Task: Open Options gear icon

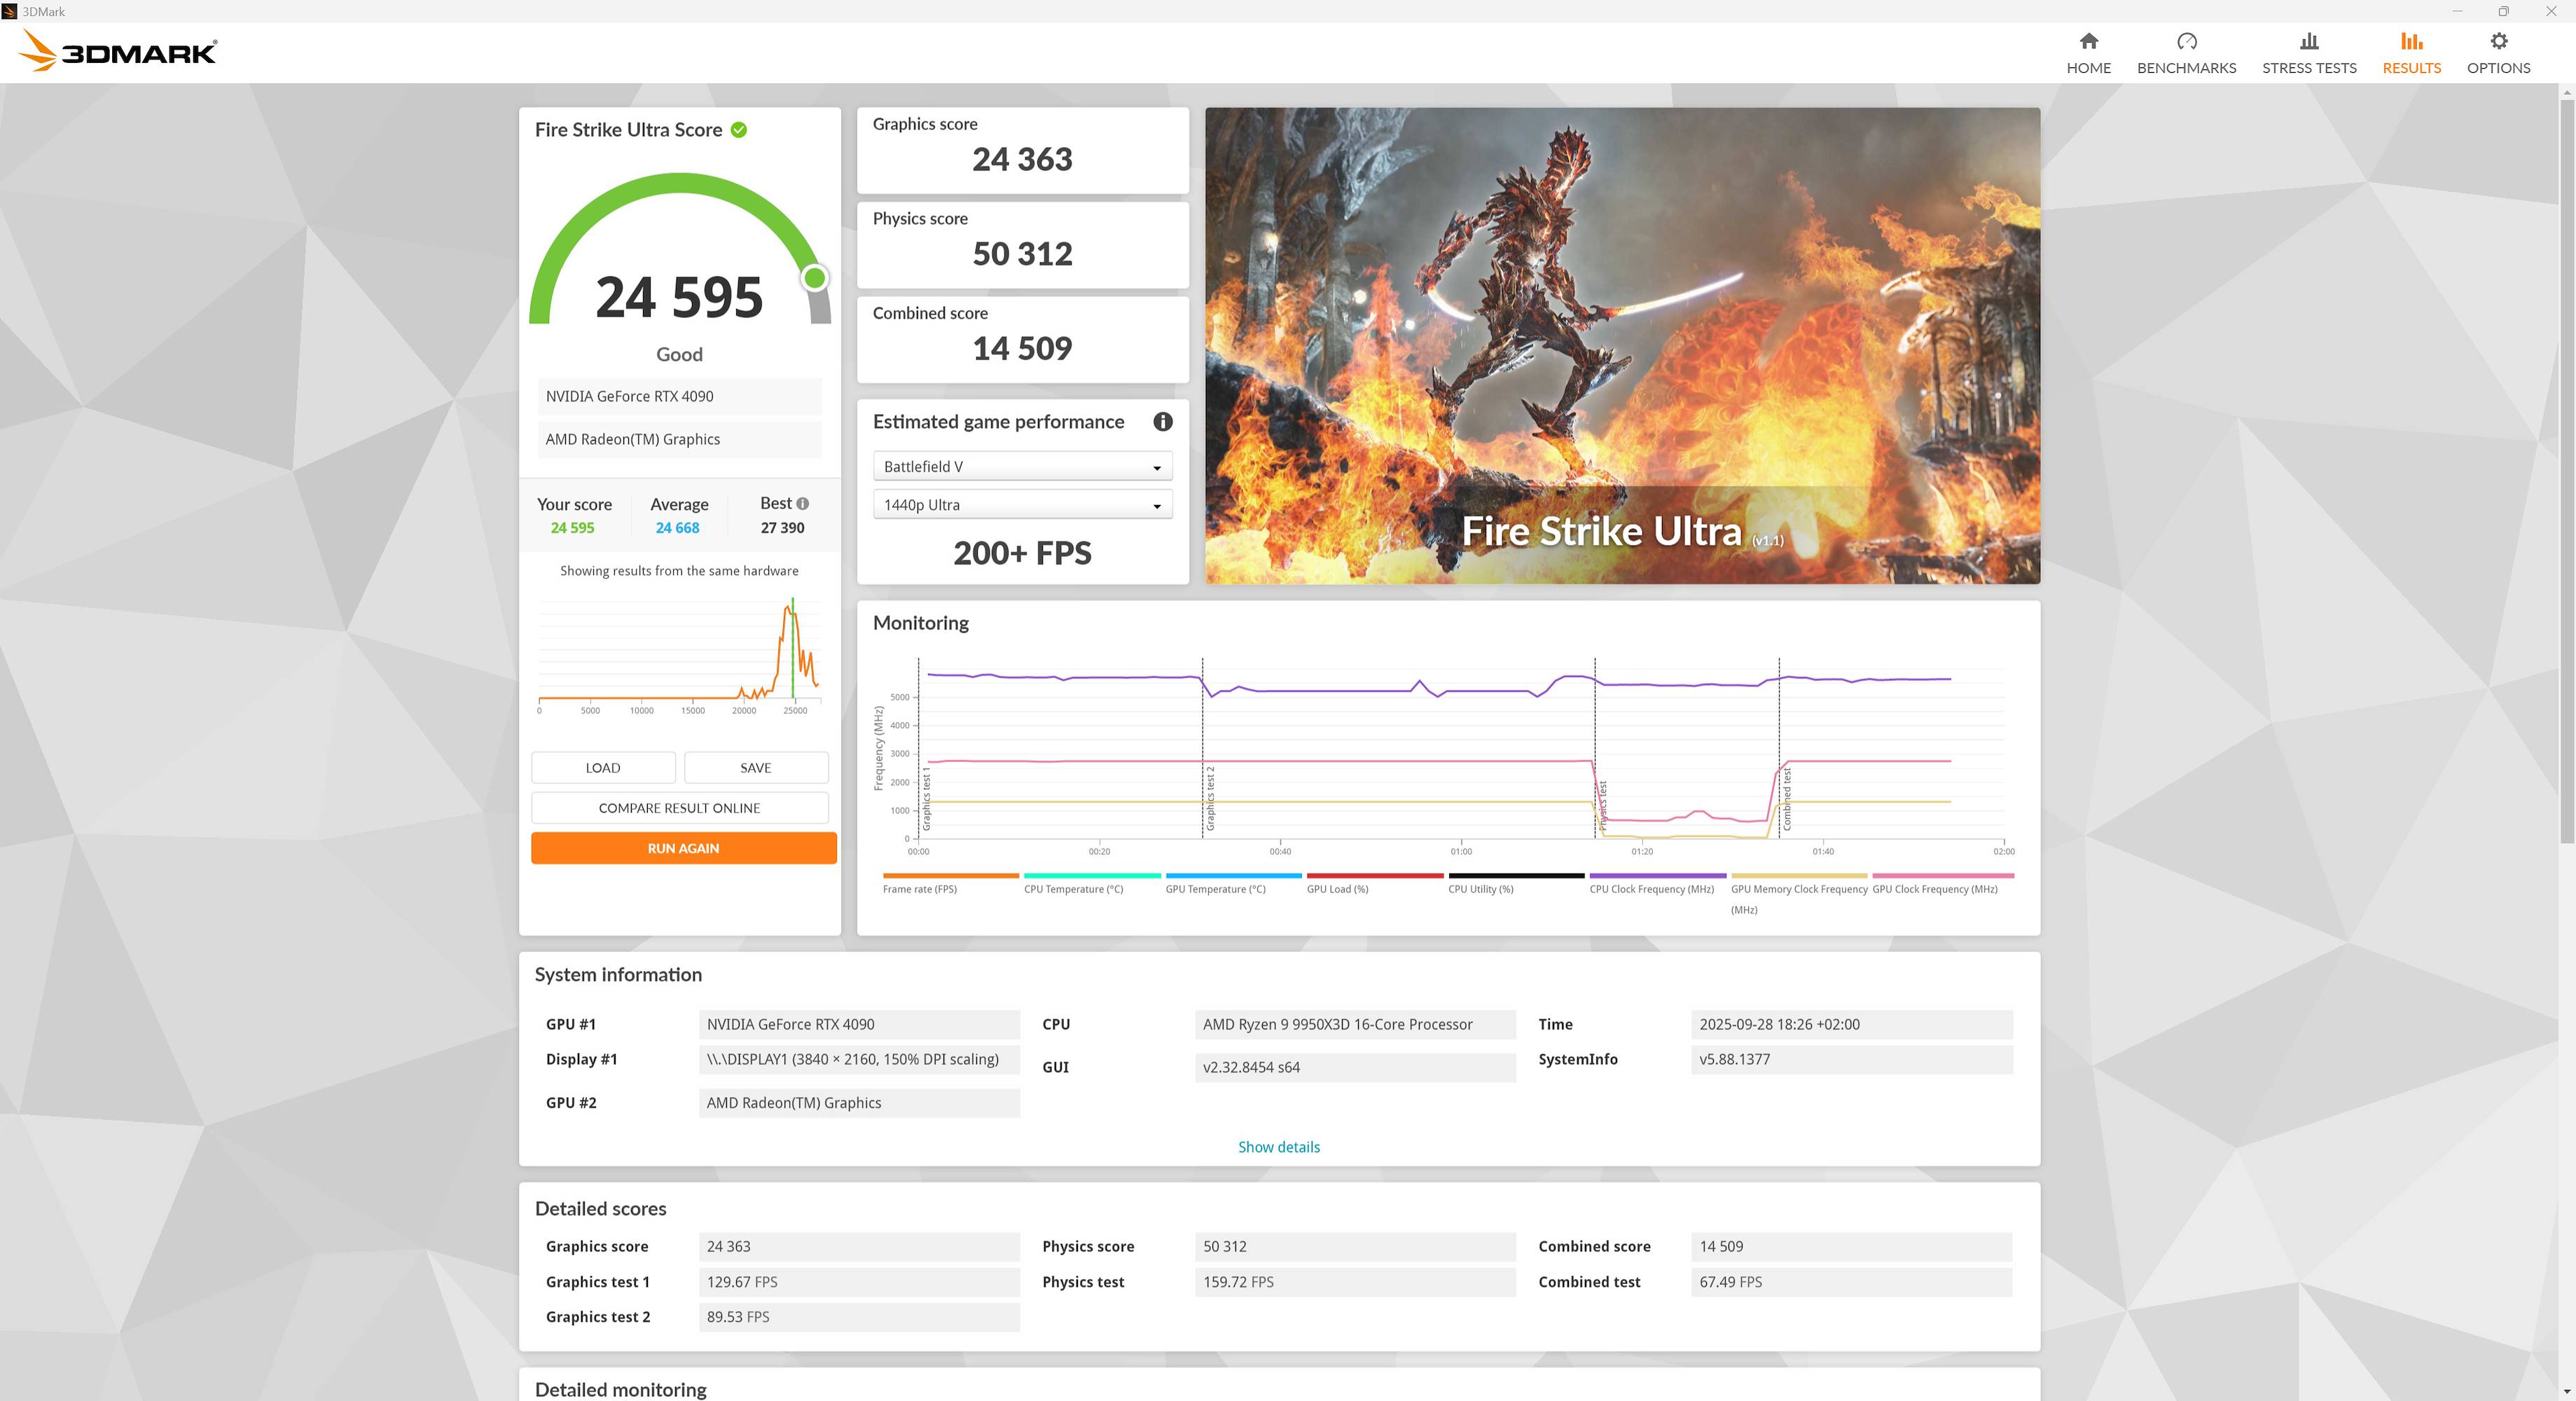Action: click(2498, 42)
